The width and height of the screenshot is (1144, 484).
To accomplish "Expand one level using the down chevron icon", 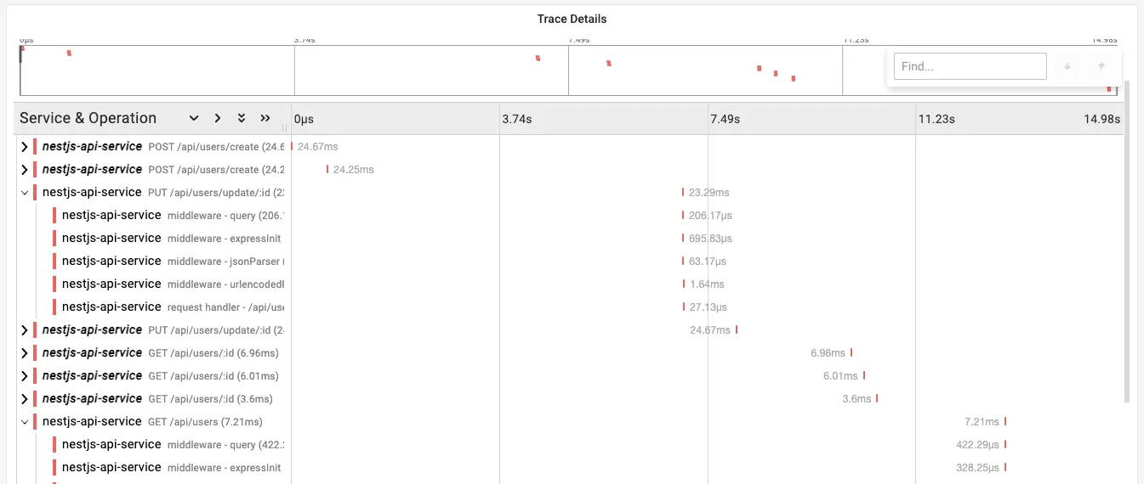I will click(x=194, y=118).
